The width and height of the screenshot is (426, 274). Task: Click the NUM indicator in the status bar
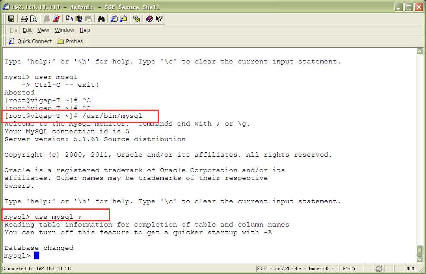click(410, 268)
